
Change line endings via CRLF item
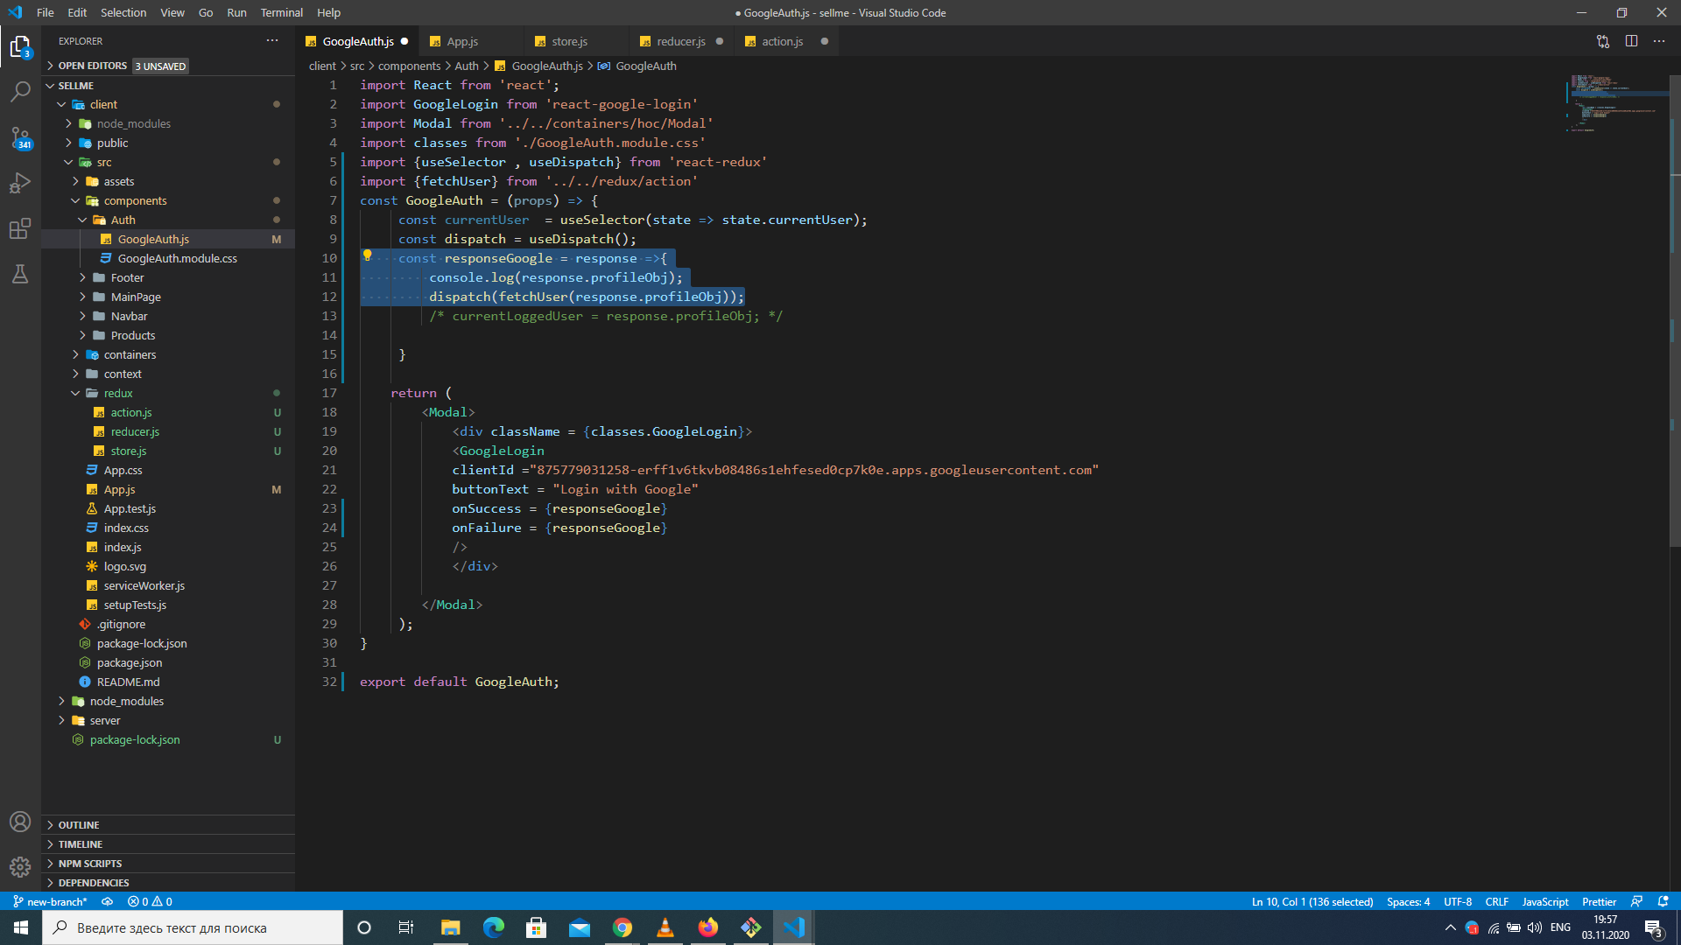click(1497, 901)
